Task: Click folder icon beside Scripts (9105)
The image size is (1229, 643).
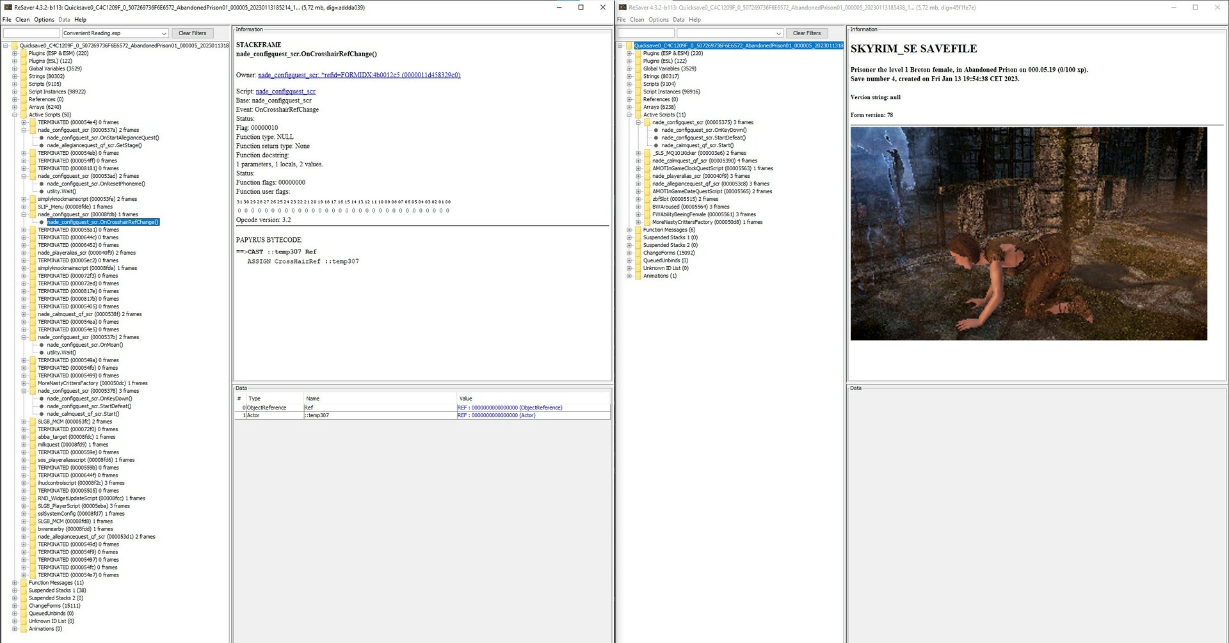Action: (x=23, y=84)
